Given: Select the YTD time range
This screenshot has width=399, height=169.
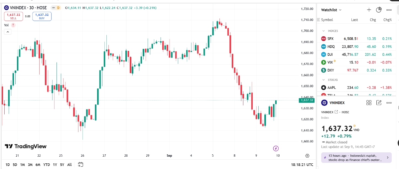Looking at the screenshot, I should (47, 165).
